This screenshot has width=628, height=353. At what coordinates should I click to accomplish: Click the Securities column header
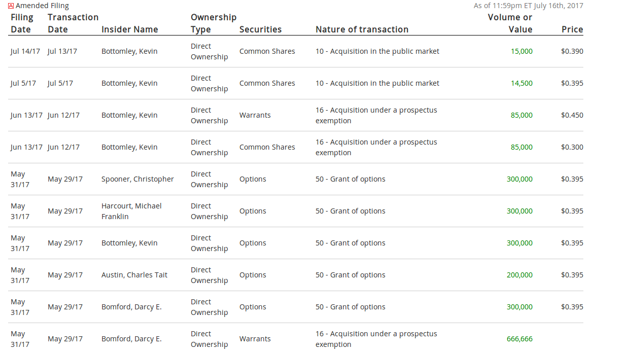click(x=260, y=29)
